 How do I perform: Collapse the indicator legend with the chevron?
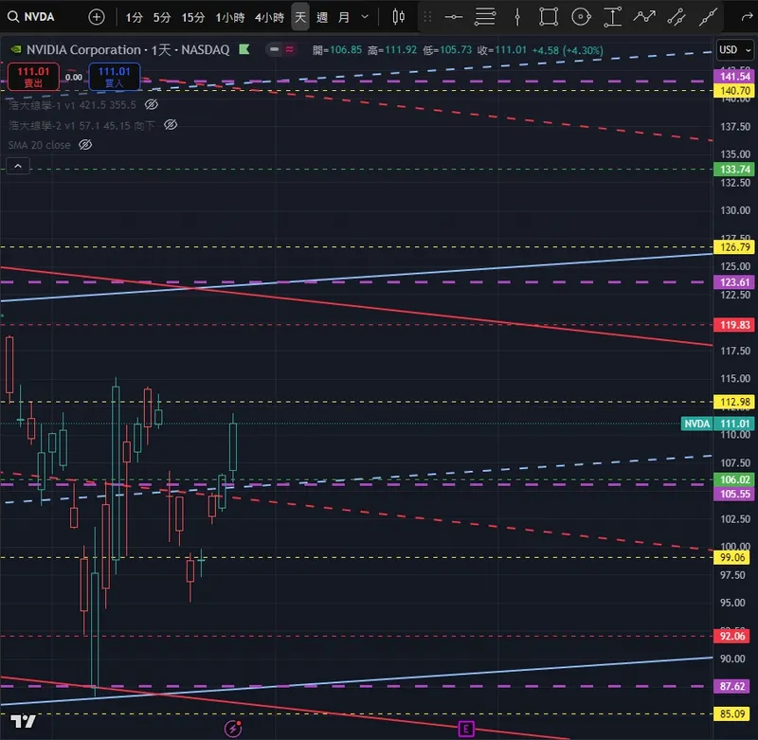coord(18,166)
